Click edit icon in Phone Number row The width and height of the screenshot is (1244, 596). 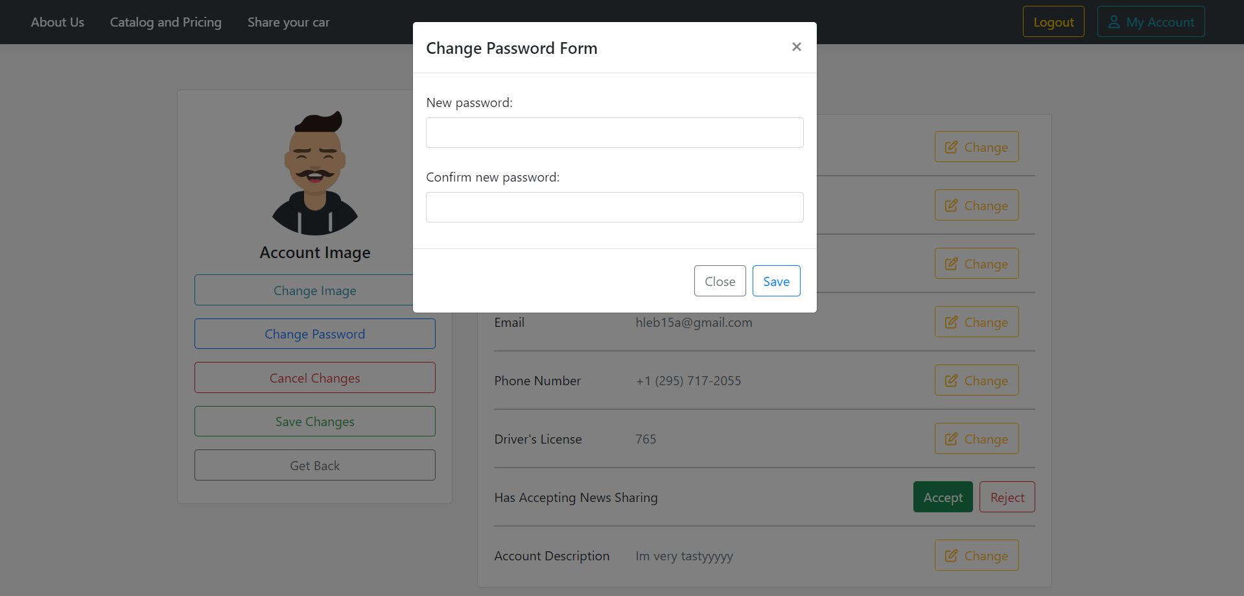pyautogui.click(x=951, y=381)
